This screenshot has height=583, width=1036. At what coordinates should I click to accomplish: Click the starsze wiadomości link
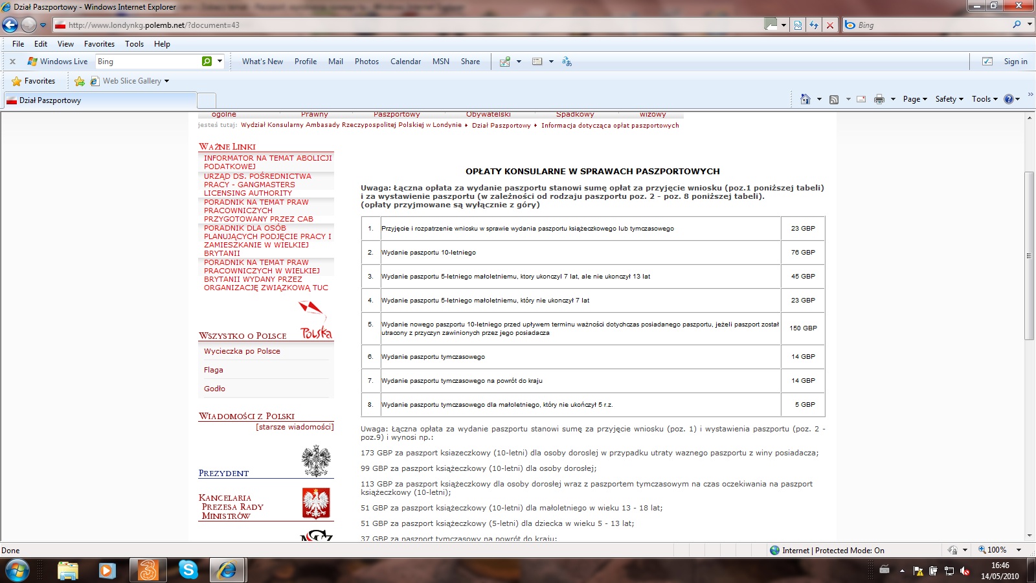tap(295, 427)
